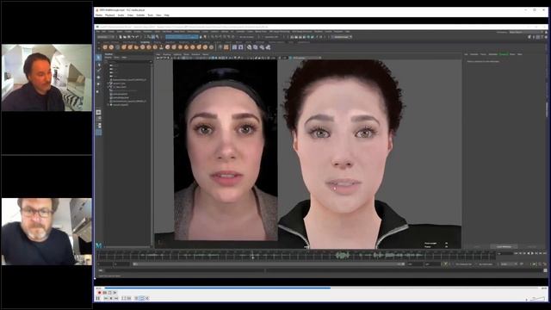
Task: Open viewport Renderer menu
Action: [195, 54]
